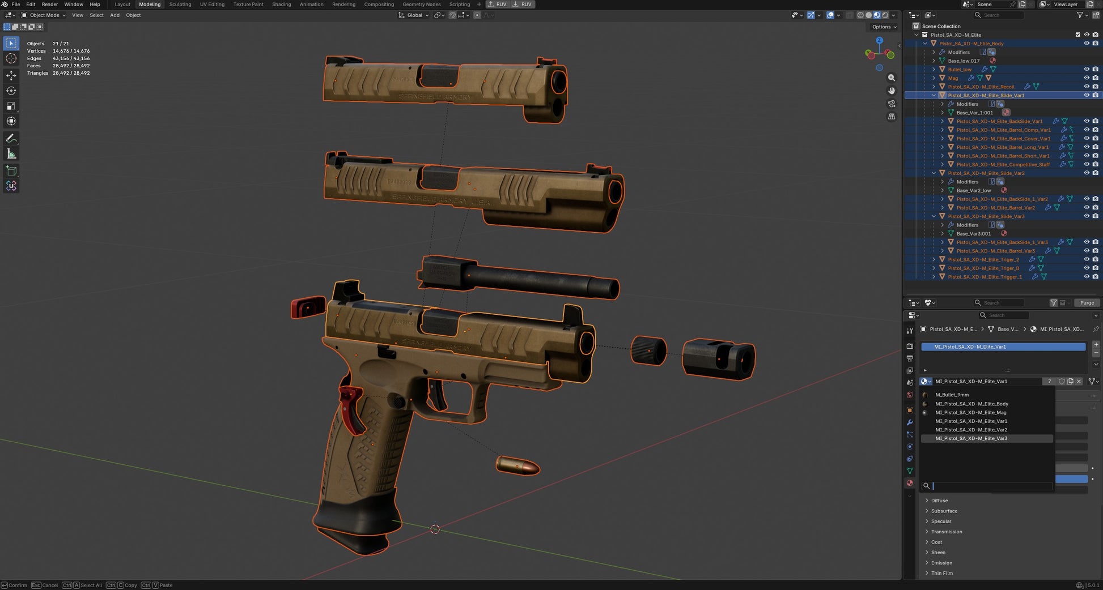Image resolution: width=1103 pixels, height=590 pixels.
Task: Hide Bullet_low object with eye icon
Action: coord(1087,70)
